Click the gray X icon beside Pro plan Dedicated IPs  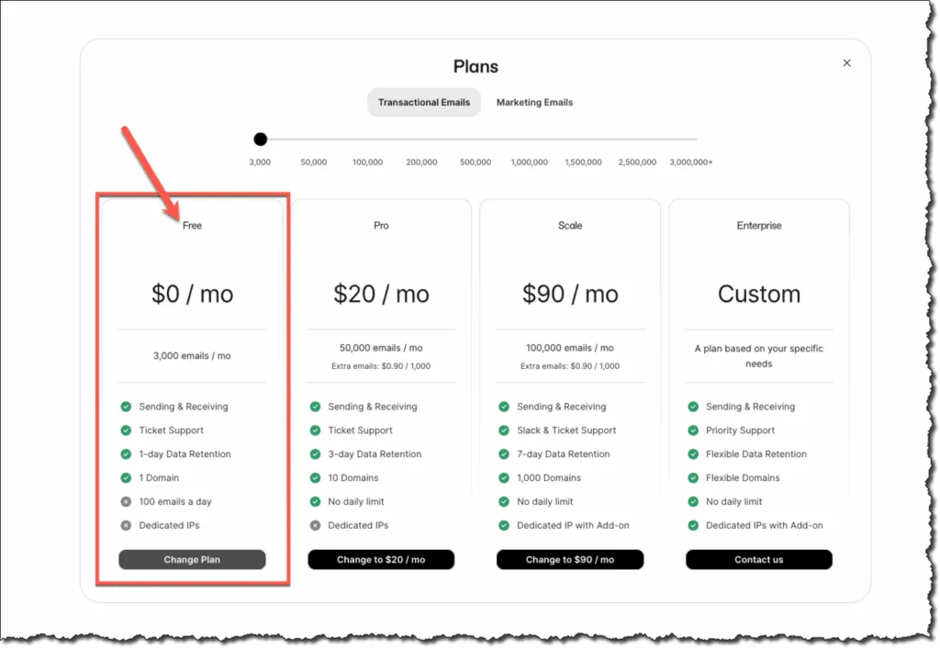coord(315,525)
